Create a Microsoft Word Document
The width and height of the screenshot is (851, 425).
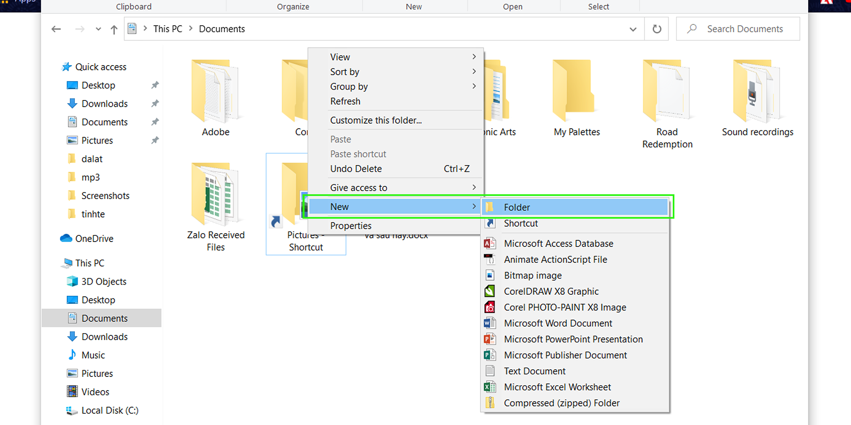pos(575,323)
